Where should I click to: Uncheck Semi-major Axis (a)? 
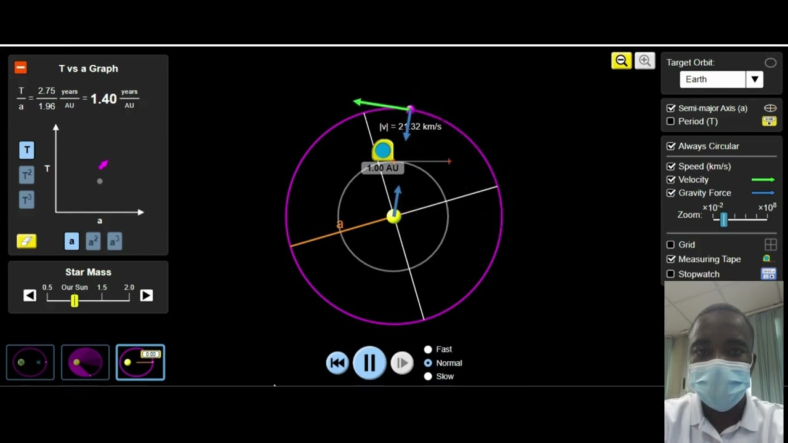671,108
